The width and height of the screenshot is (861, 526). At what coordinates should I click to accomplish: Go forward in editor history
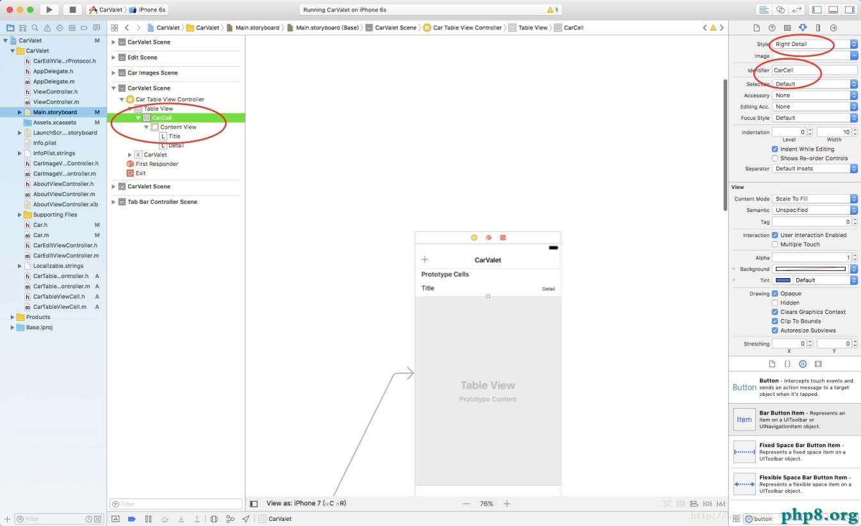[x=138, y=28]
